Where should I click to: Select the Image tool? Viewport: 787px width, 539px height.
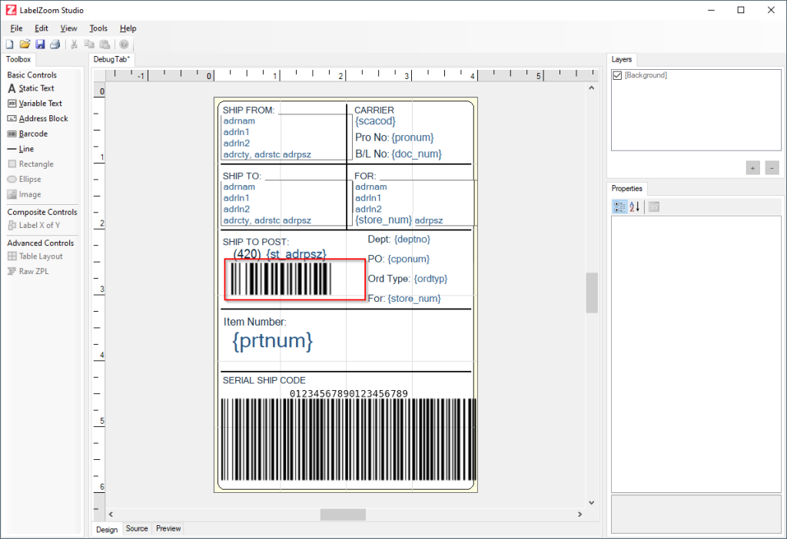coord(25,194)
